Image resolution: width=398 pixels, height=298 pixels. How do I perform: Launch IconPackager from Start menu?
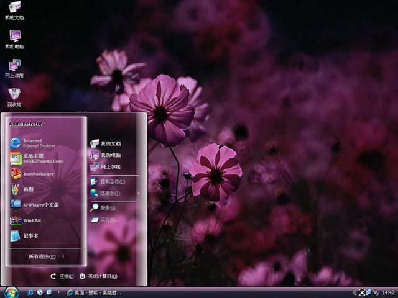pyautogui.click(x=32, y=174)
